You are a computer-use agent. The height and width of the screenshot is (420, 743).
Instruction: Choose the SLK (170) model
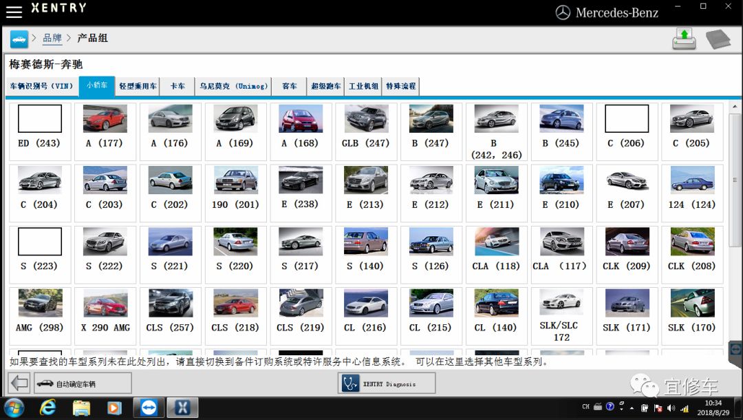point(692,316)
